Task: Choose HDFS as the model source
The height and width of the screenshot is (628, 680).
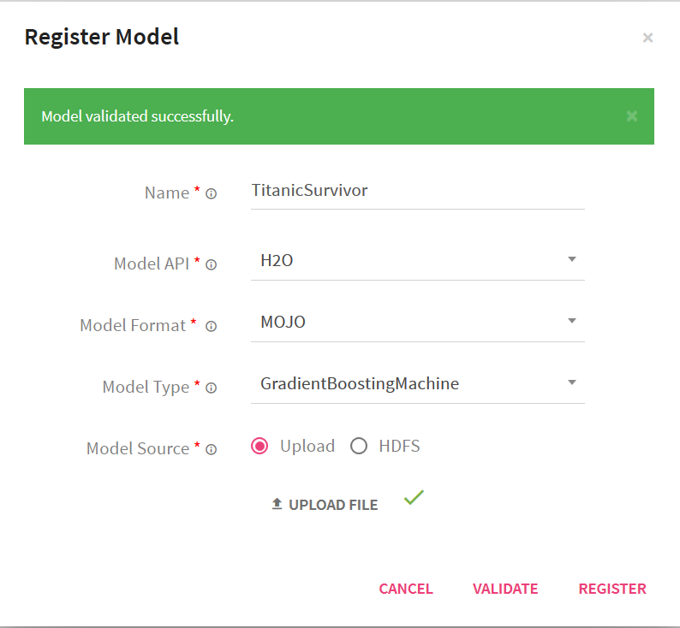Action: point(359,446)
